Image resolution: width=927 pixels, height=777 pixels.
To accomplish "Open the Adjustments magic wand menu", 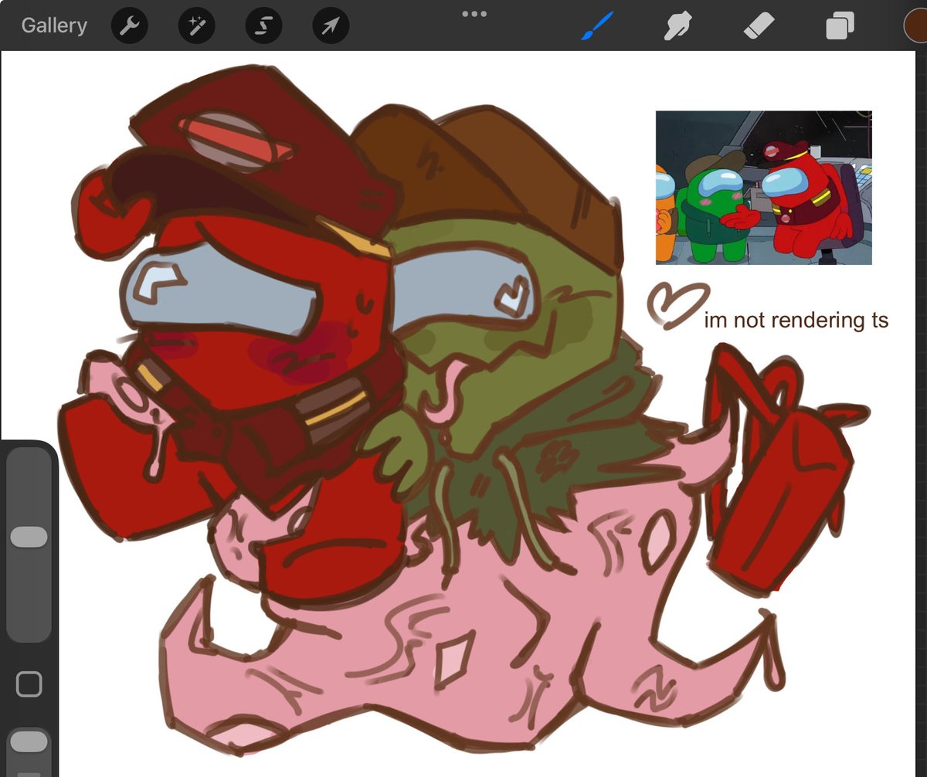I will click(x=197, y=27).
